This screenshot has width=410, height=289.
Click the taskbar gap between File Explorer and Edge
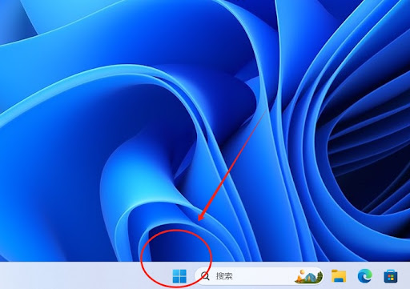(x=352, y=276)
